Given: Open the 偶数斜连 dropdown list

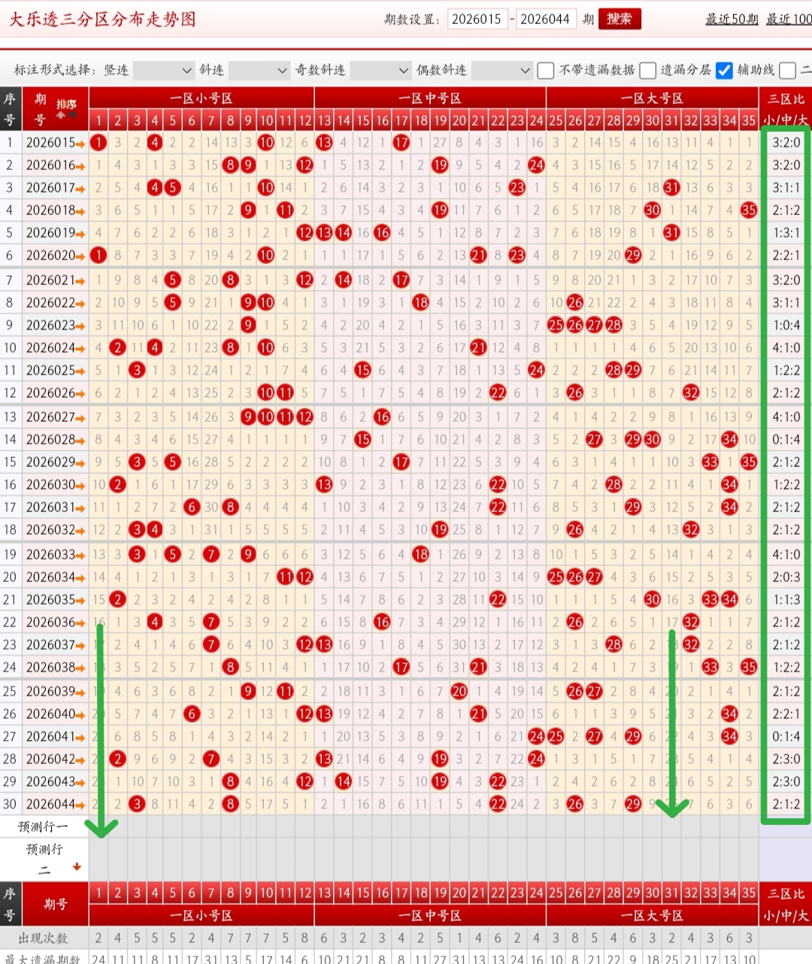Looking at the screenshot, I should pyautogui.click(x=501, y=71).
